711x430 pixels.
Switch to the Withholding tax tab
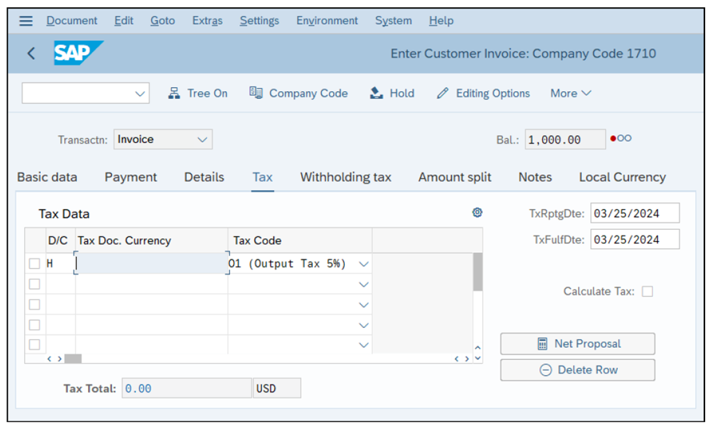tap(345, 177)
